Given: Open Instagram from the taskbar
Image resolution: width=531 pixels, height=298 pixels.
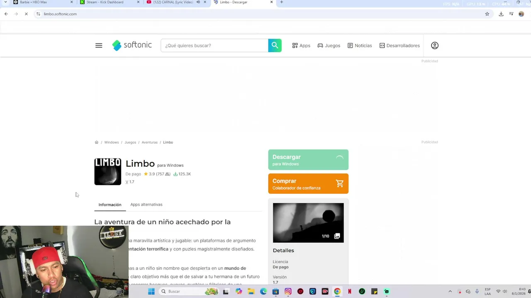Looking at the screenshot, I should tap(288, 291).
